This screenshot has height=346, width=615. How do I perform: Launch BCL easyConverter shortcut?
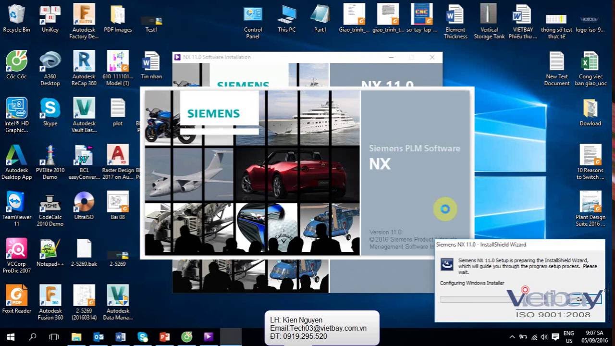(84, 162)
